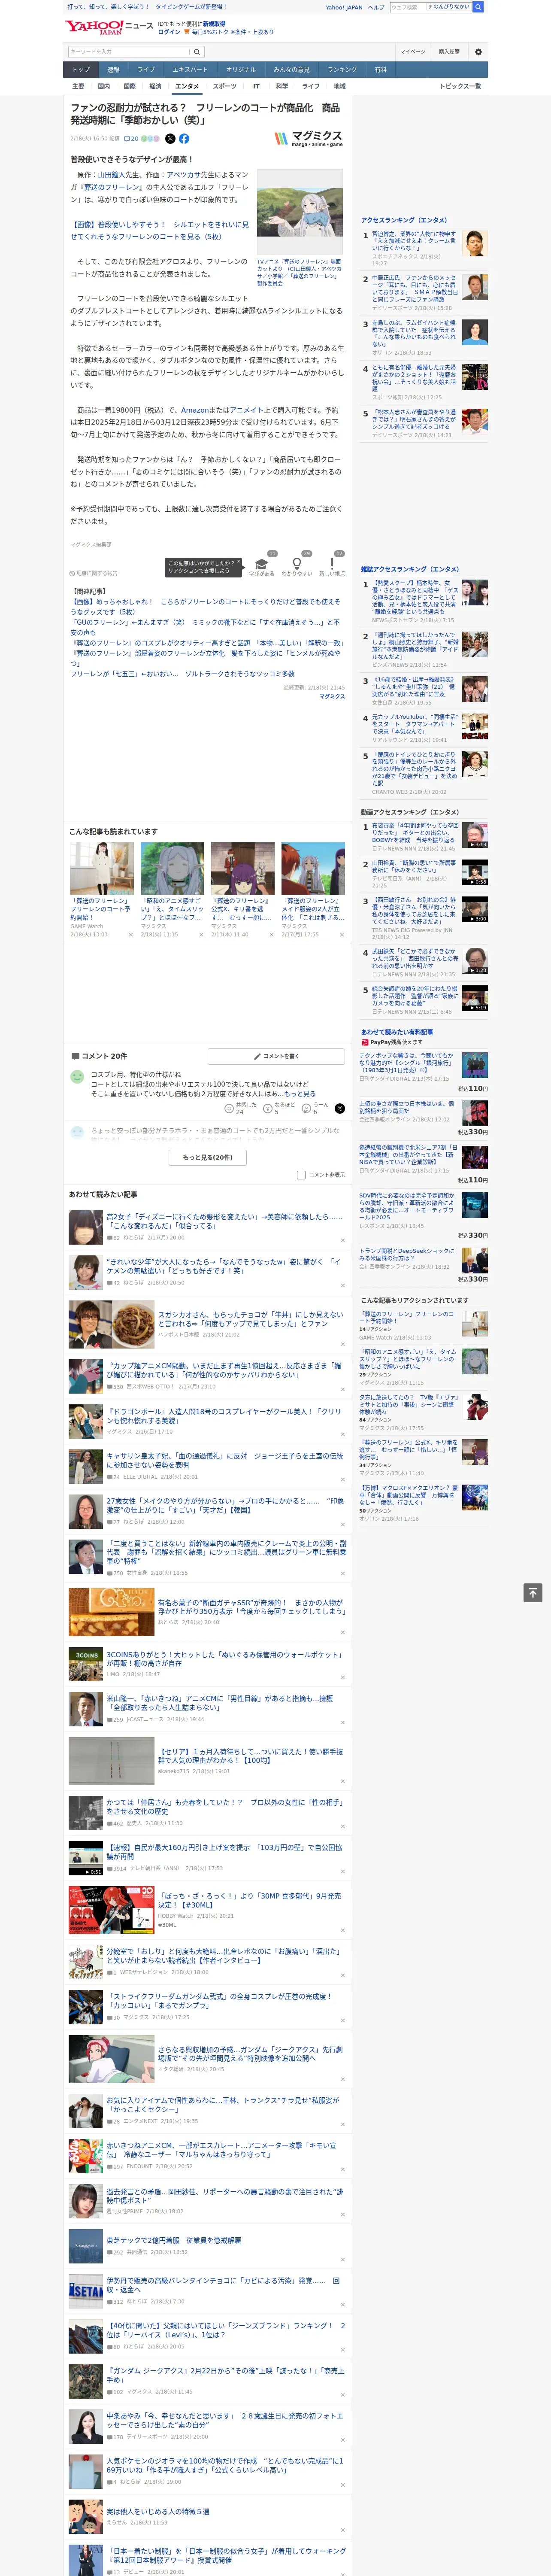Select the 科学 category
Screen dimensions: 551x2576
tap(282, 86)
